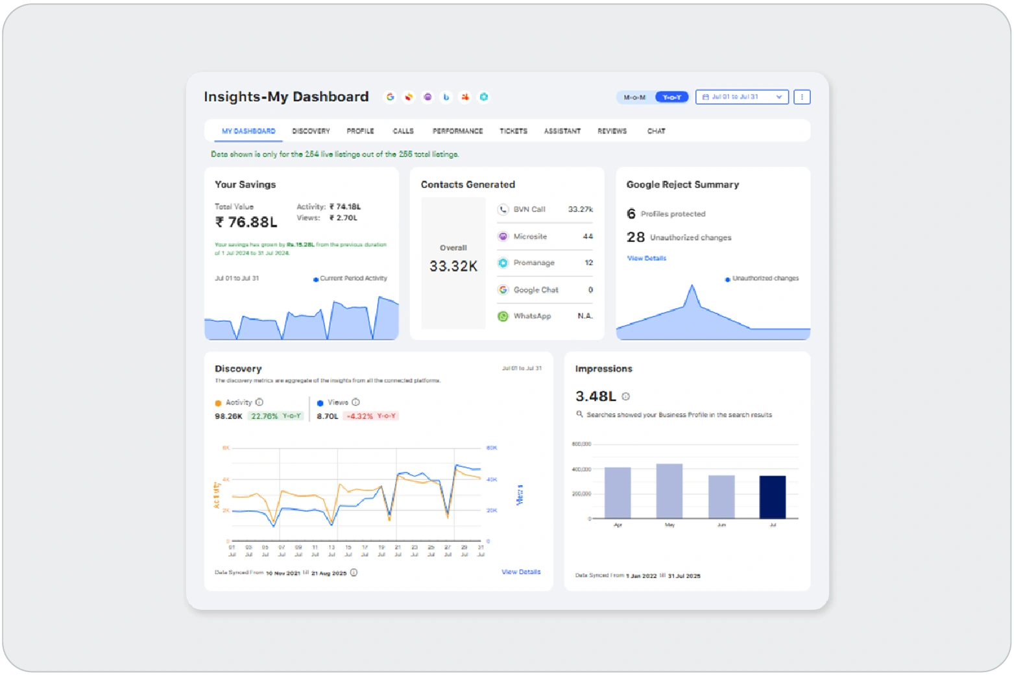This screenshot has height=676, width=1014.
Task: Toggle Current Period Activity legend item
Action: pyautogui.click(x=350, y=278)
